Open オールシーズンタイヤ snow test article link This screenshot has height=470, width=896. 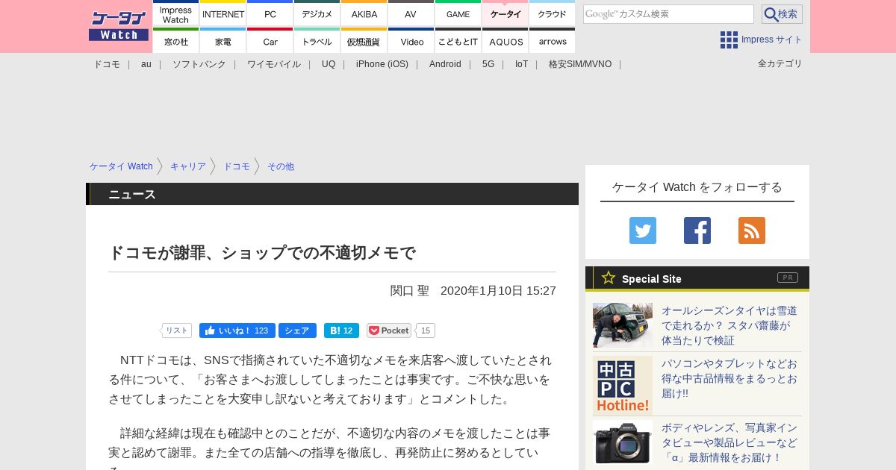click(x=729, y=325)
